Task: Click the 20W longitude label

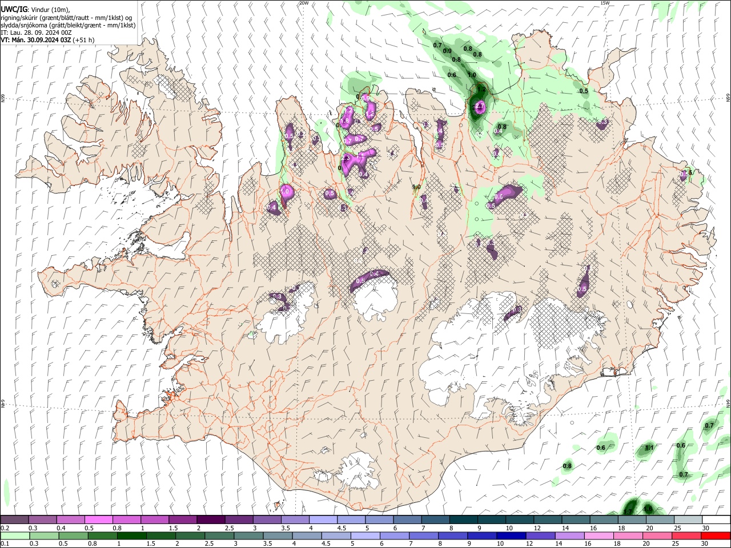Action: 303,3
